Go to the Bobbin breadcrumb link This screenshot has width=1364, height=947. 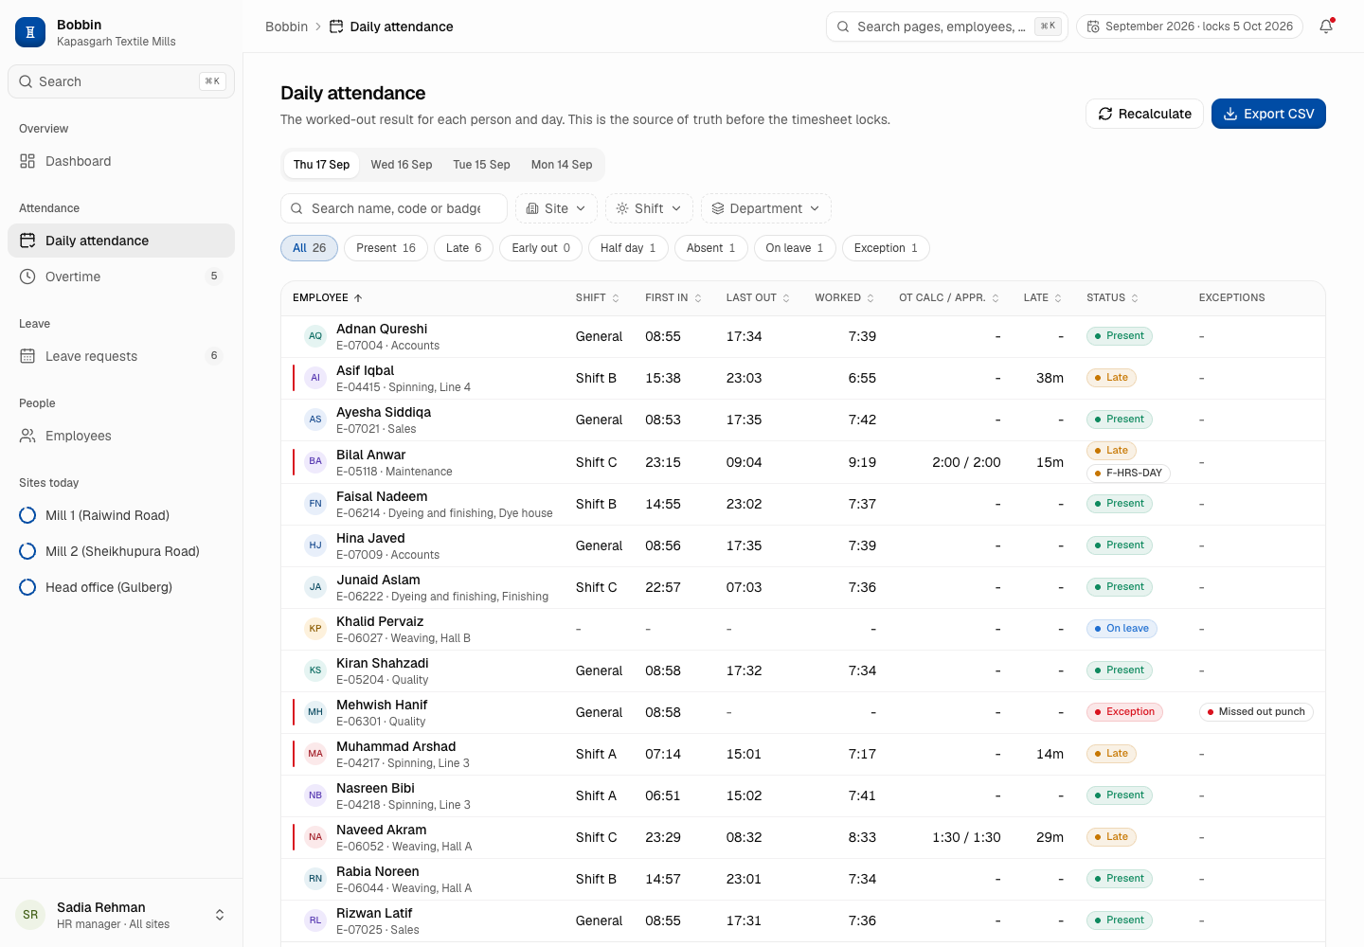[x=286, y=27]
